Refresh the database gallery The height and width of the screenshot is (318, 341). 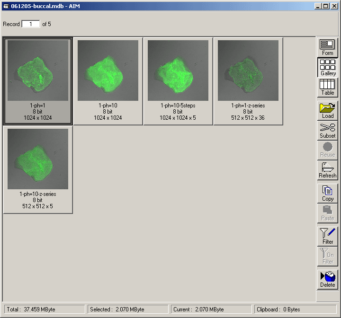click(327, 170)
